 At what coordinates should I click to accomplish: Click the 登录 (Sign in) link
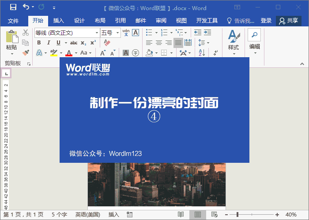(x=266, y=21)
